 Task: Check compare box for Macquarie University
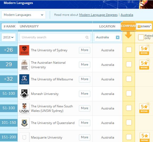click(x=129, y=137)
